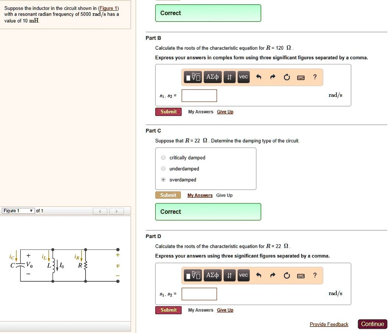Click the subscript/superscript arrows icon
Image resolution: width=389 pixels, height=333 pixels.
coord(229,77)
